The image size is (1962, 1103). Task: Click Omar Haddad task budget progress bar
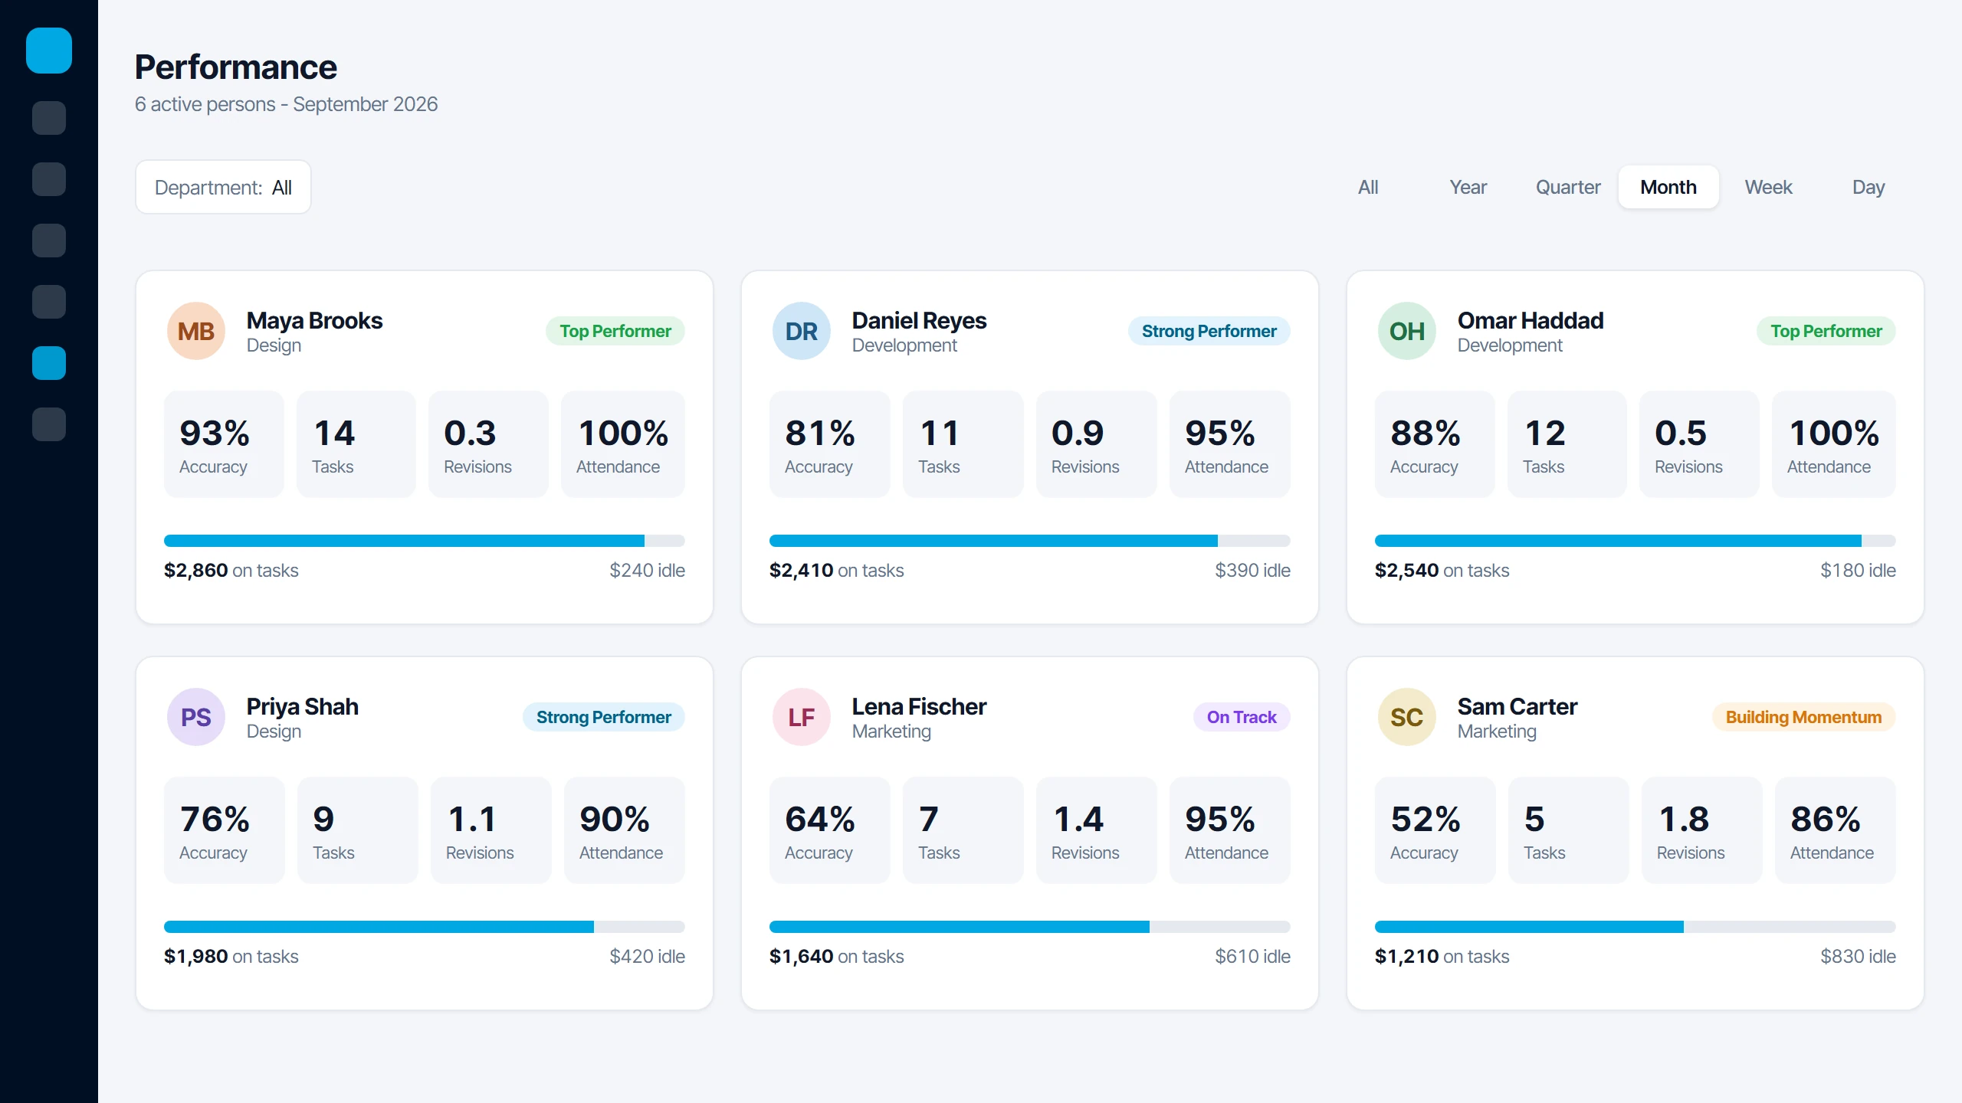tap(1636, 541)
